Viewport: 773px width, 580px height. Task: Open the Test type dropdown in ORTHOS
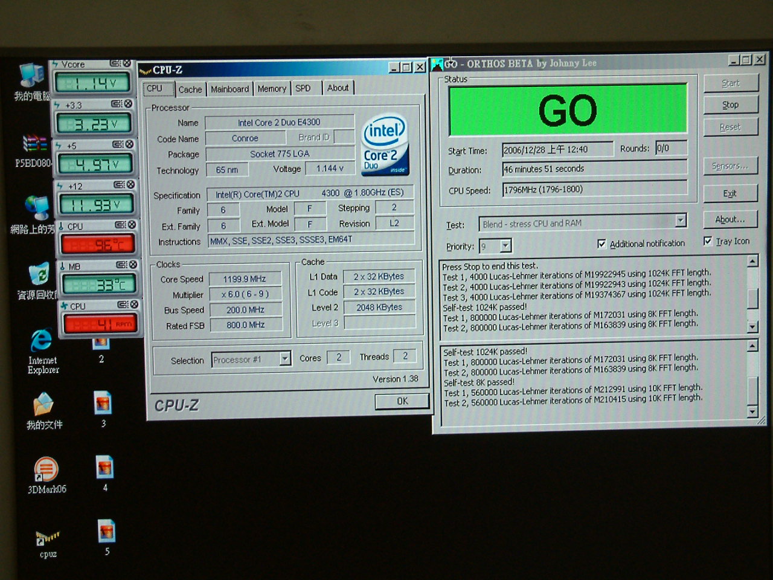(x=681, y=221)
